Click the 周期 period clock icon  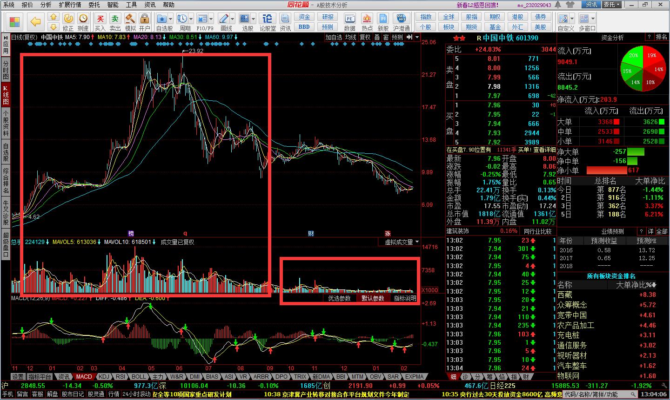click(x=182, y=19)
